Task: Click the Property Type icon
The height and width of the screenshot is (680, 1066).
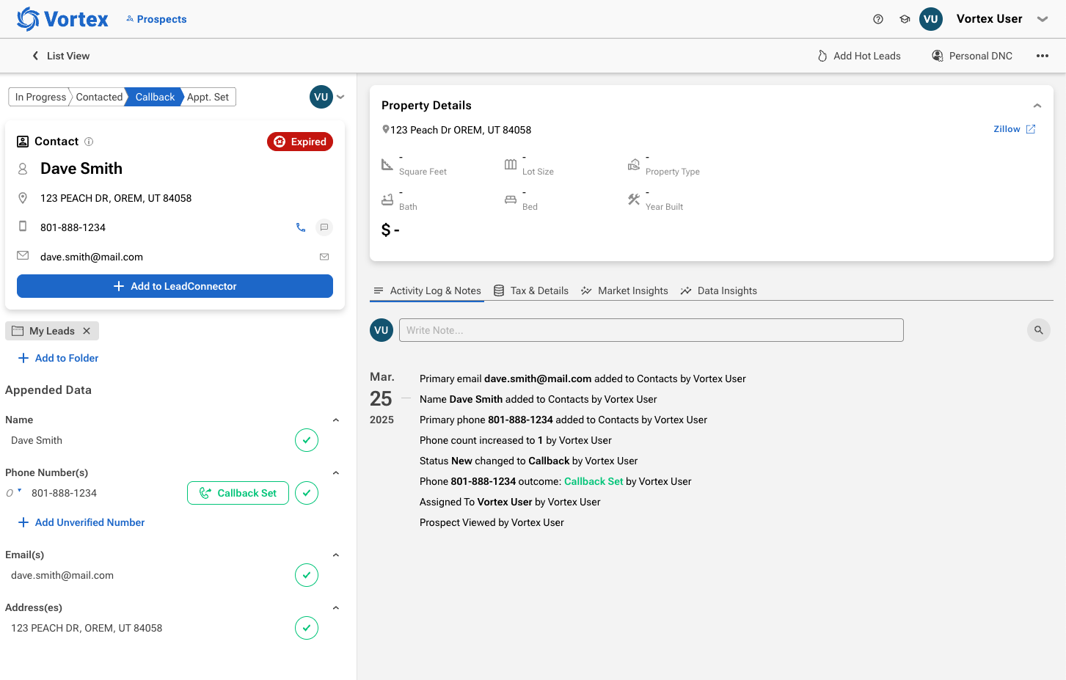Action: pyautogui.click(x=634, y=164)
